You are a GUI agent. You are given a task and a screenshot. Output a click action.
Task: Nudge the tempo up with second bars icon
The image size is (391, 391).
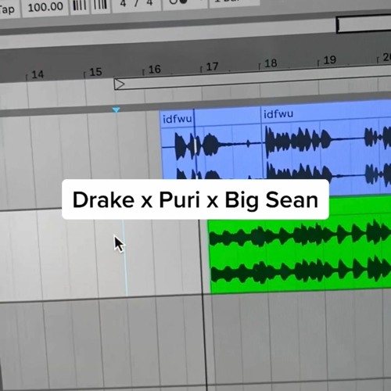[x=100, y=5]
